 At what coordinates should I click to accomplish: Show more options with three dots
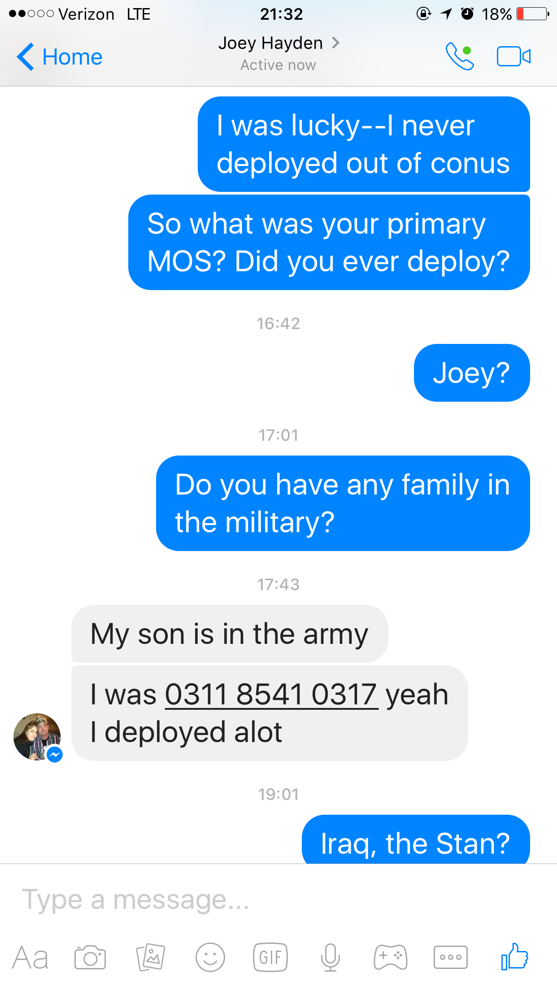(450, 958)
